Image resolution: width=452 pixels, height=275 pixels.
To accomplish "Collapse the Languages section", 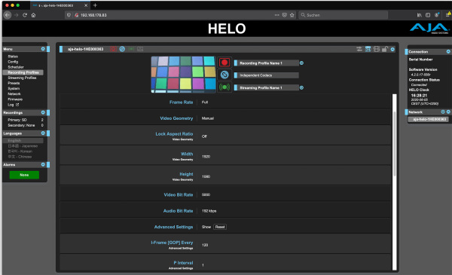I will click(x=43, y=133).
